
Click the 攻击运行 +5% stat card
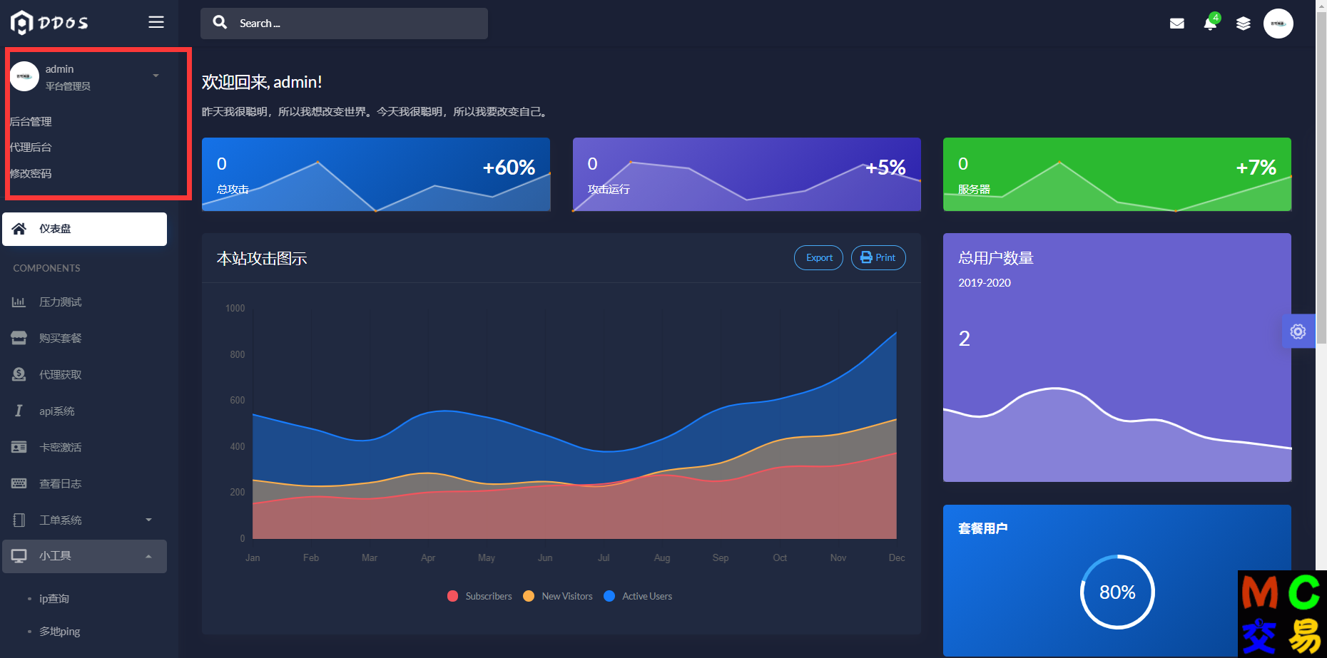747,174
